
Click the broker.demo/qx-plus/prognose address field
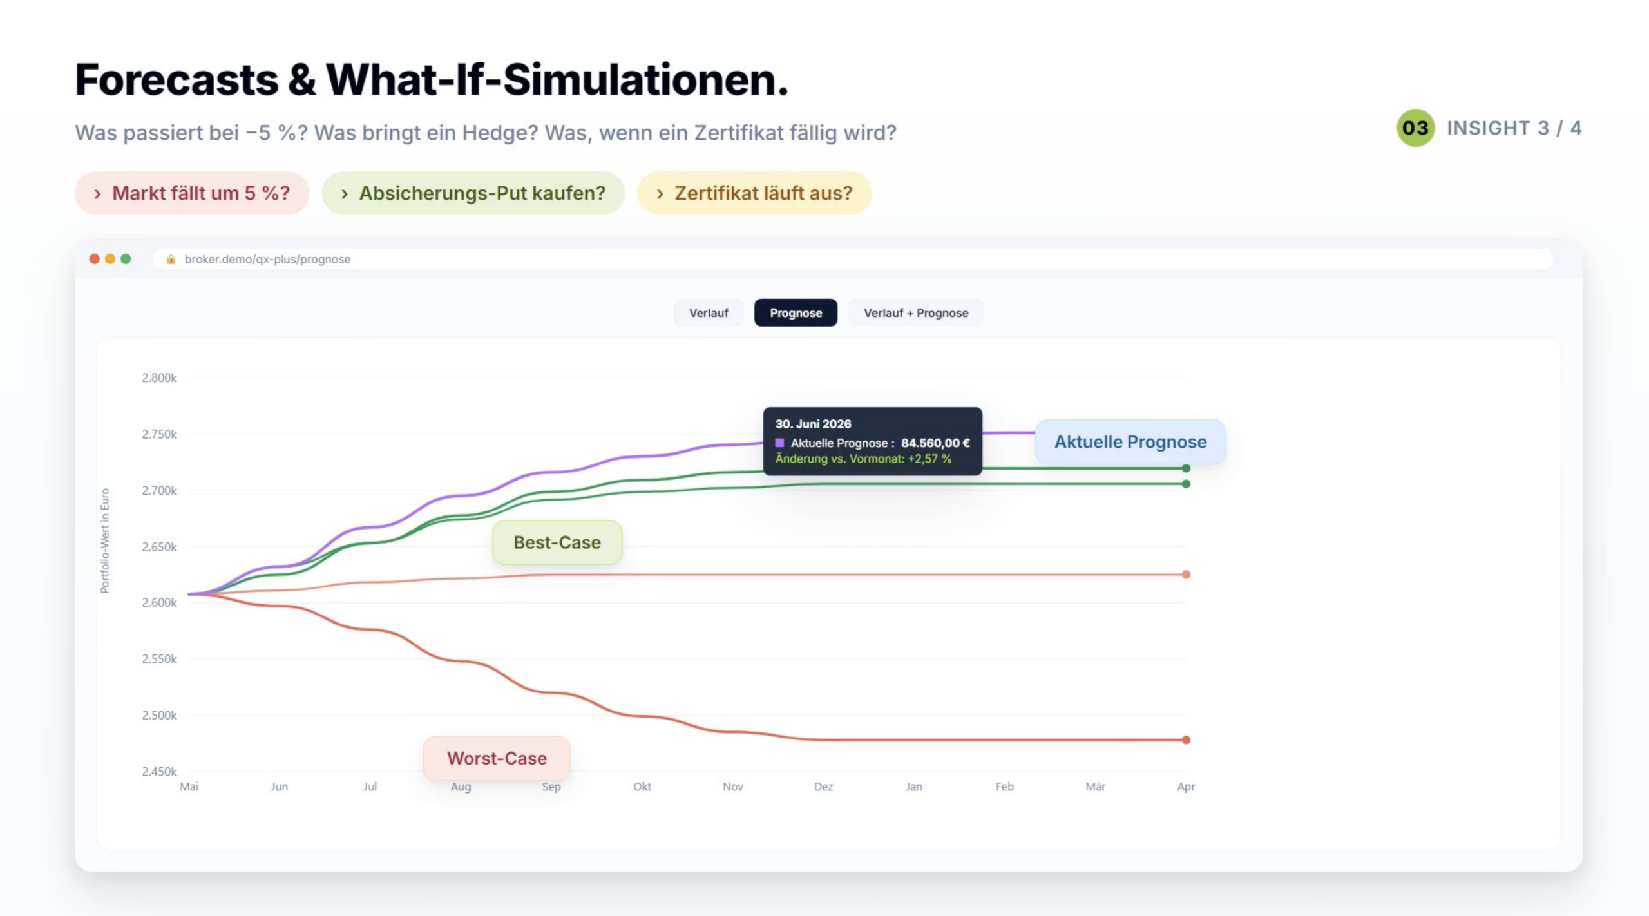pos(852,259)
